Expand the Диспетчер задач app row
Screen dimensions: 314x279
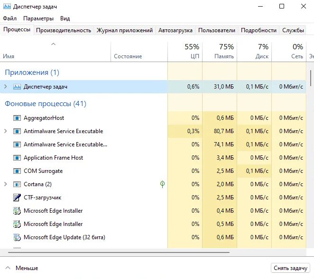pos(6,87)
